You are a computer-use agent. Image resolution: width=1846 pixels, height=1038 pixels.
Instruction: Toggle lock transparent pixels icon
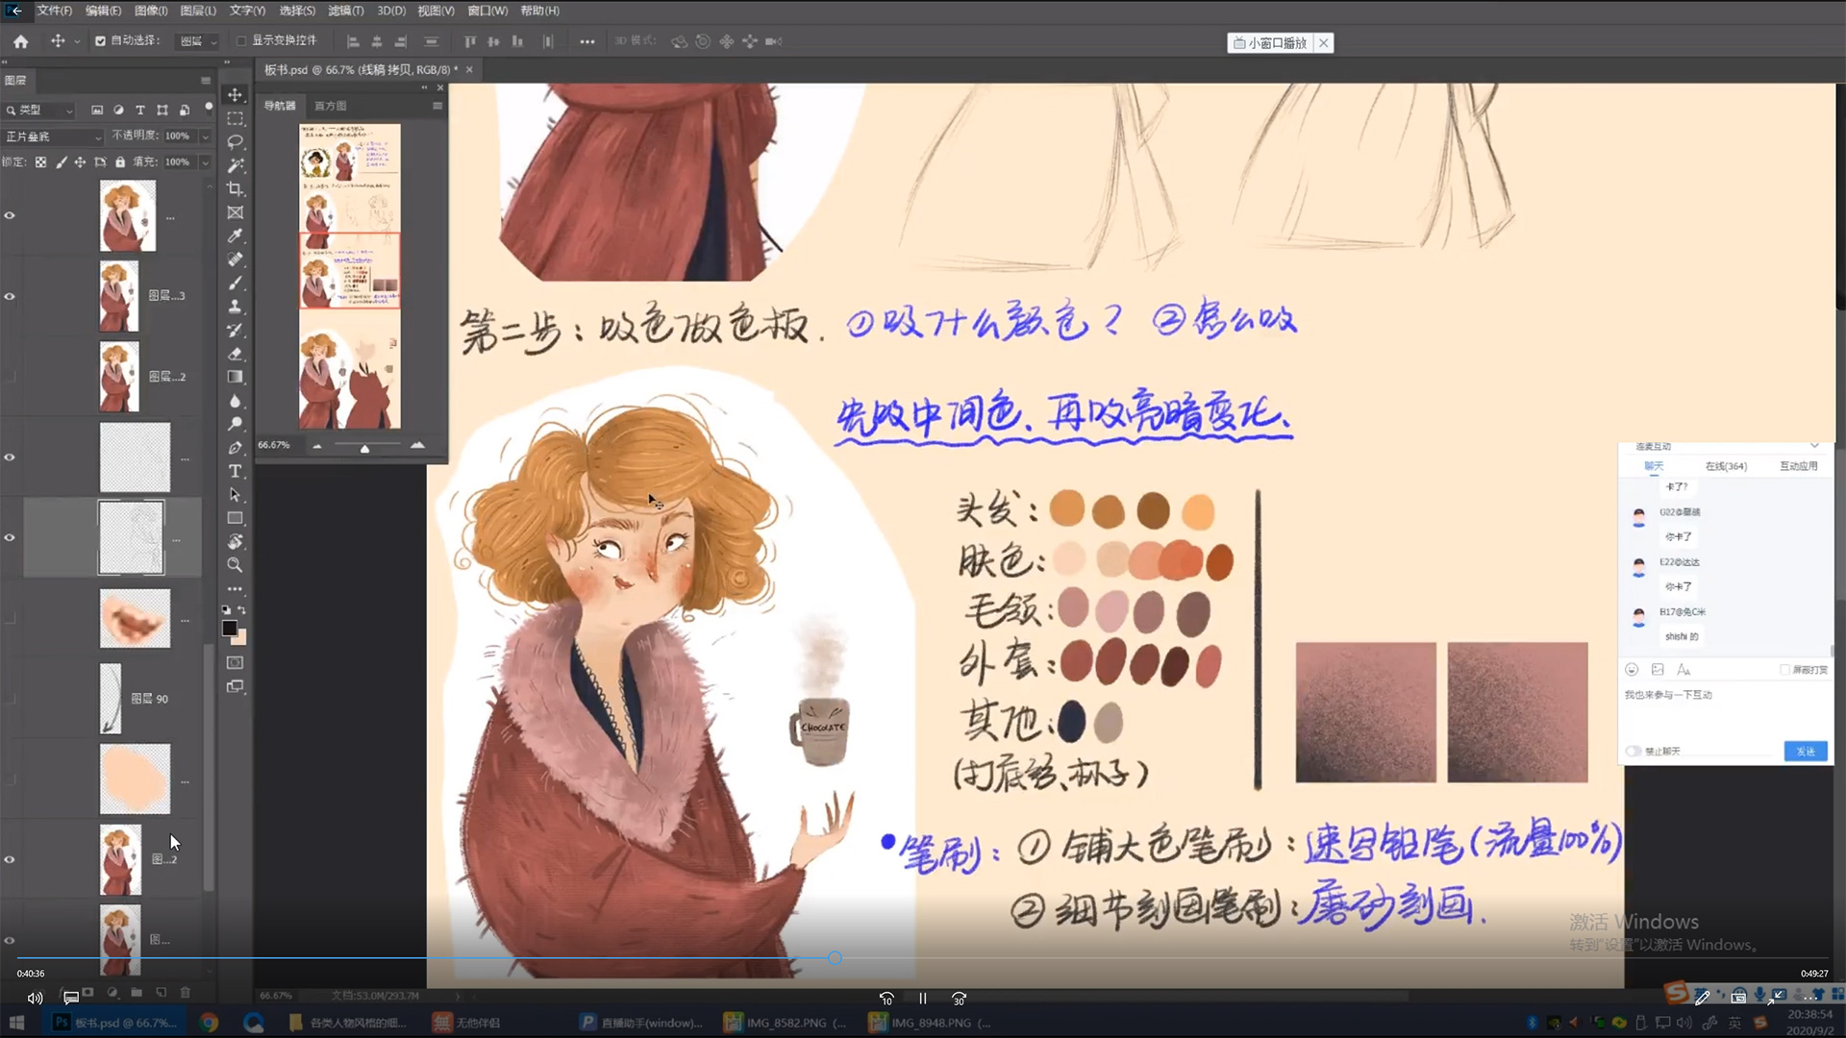pyautogui.click(x=40, y=162)
